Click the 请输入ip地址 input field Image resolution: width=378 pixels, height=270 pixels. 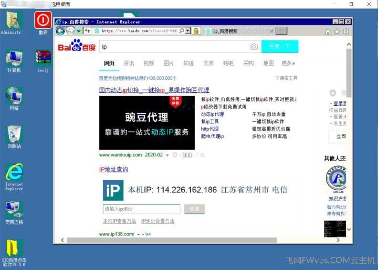click(x=142, y=209)
